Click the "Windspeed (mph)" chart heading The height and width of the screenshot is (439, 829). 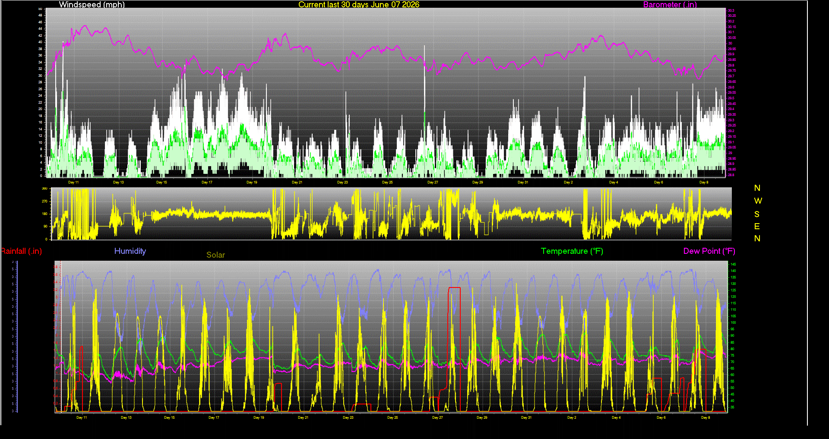pyautogui.click(x=92, y=5)
